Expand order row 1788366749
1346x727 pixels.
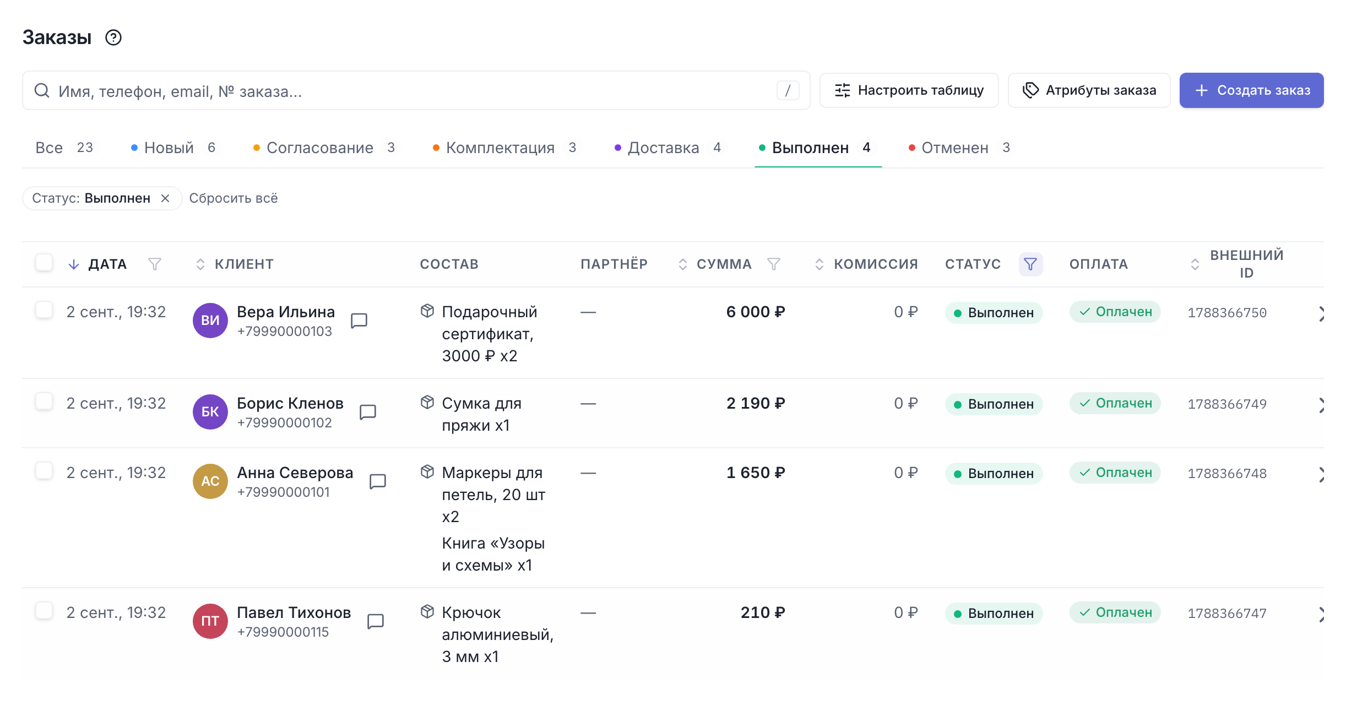pyautogui.click(x=1321, y=405)
